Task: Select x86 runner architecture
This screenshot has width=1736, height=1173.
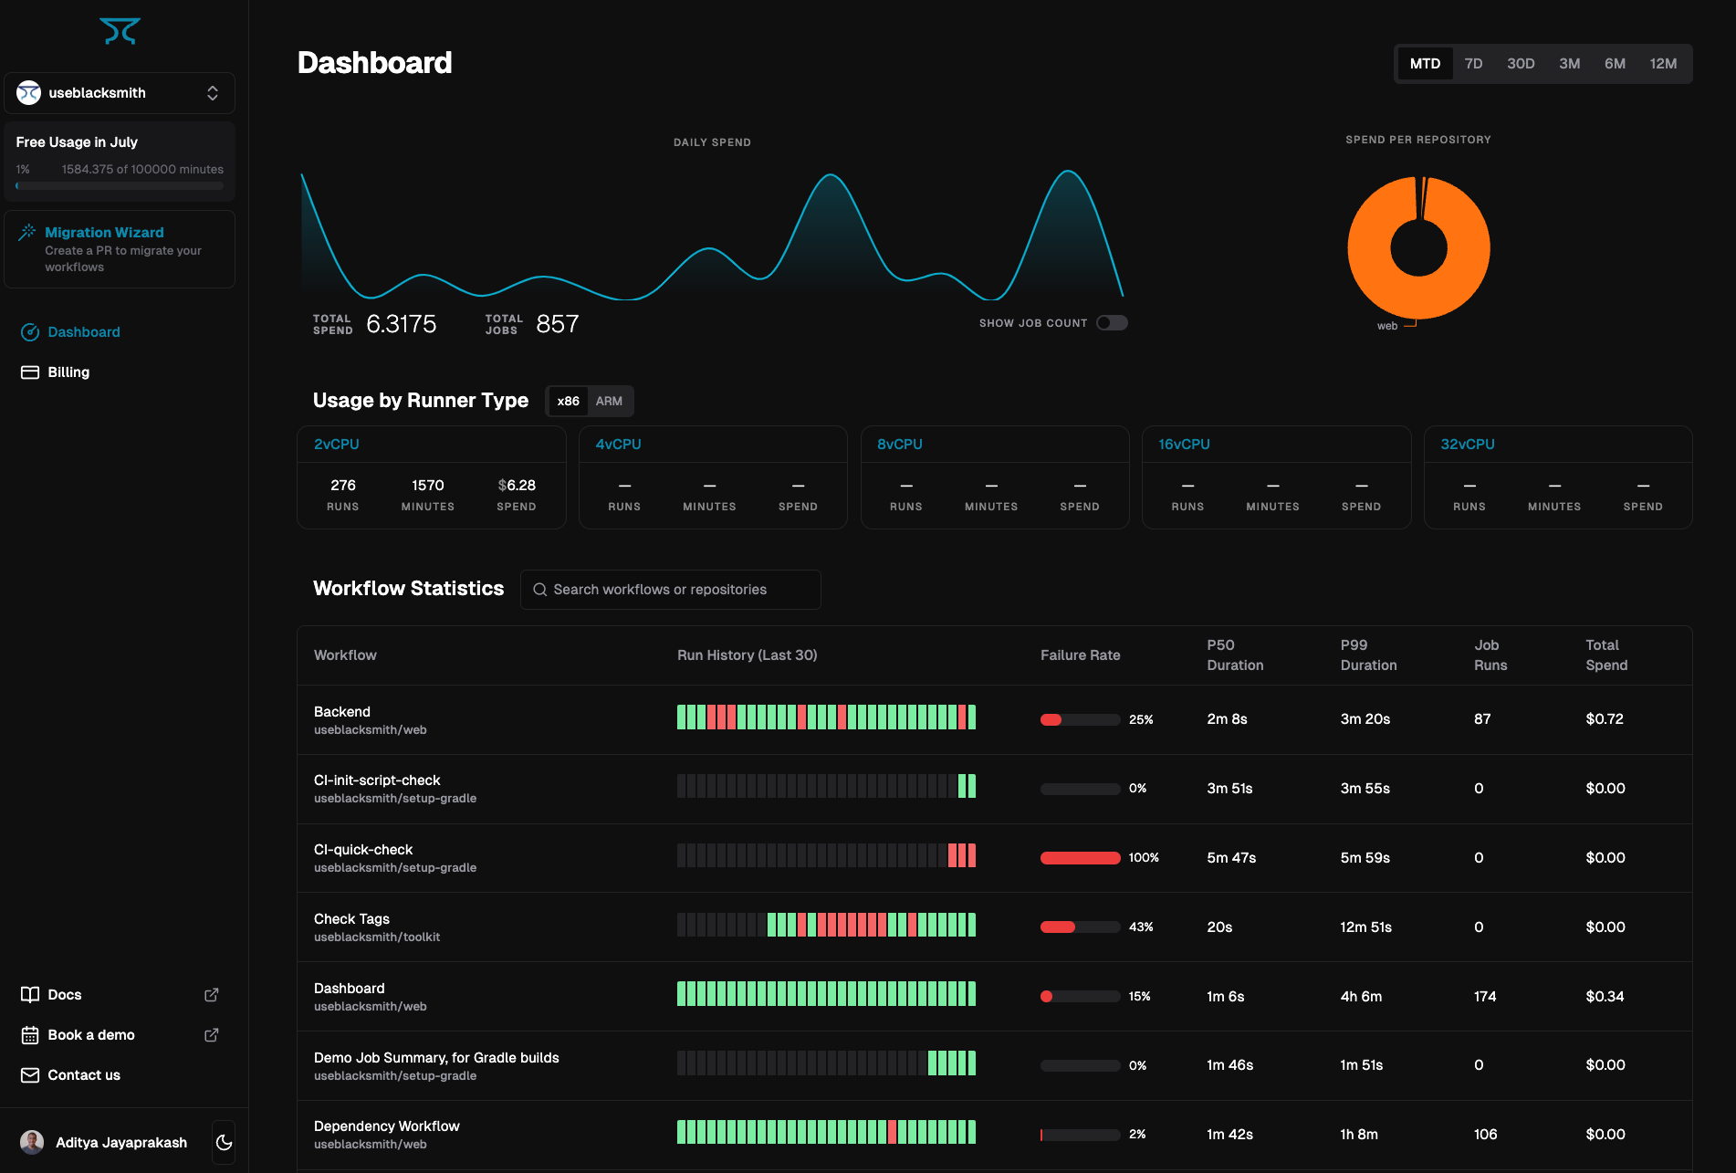Action: point(568,402)
